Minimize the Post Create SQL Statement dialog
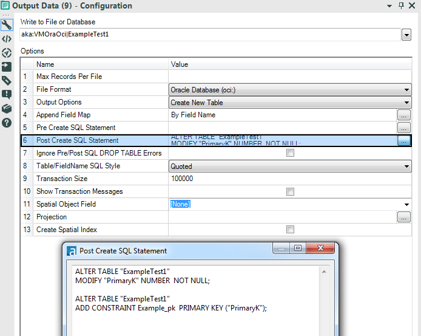 [281, 249]
